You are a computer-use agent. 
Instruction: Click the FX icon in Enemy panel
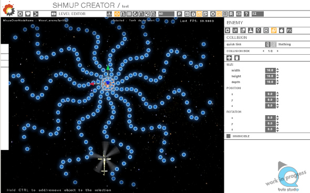pos(289,31)
